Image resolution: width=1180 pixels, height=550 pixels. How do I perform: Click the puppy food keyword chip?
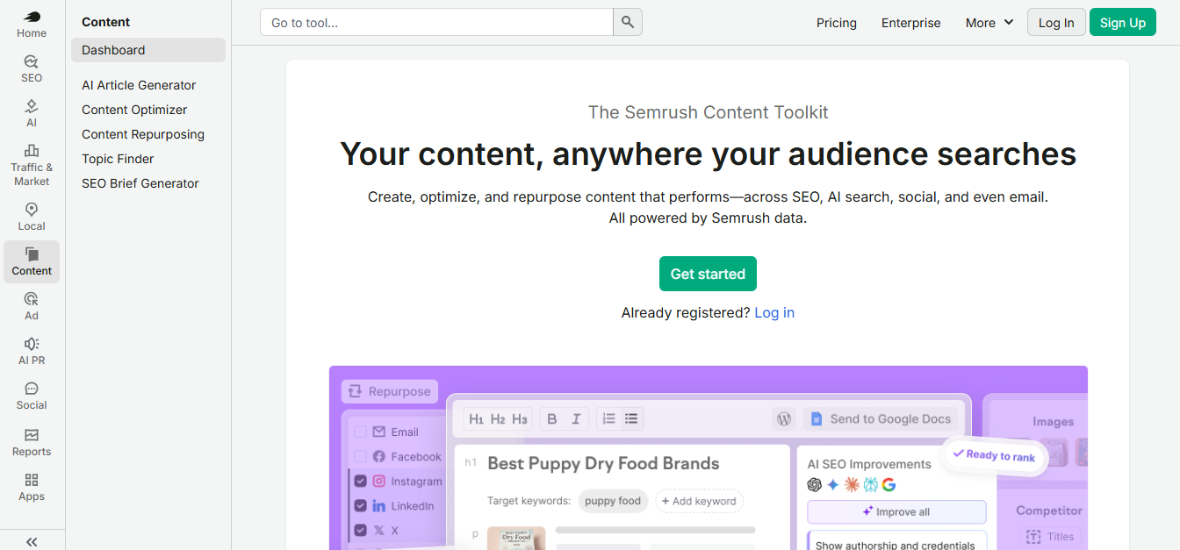pos(613,501)
